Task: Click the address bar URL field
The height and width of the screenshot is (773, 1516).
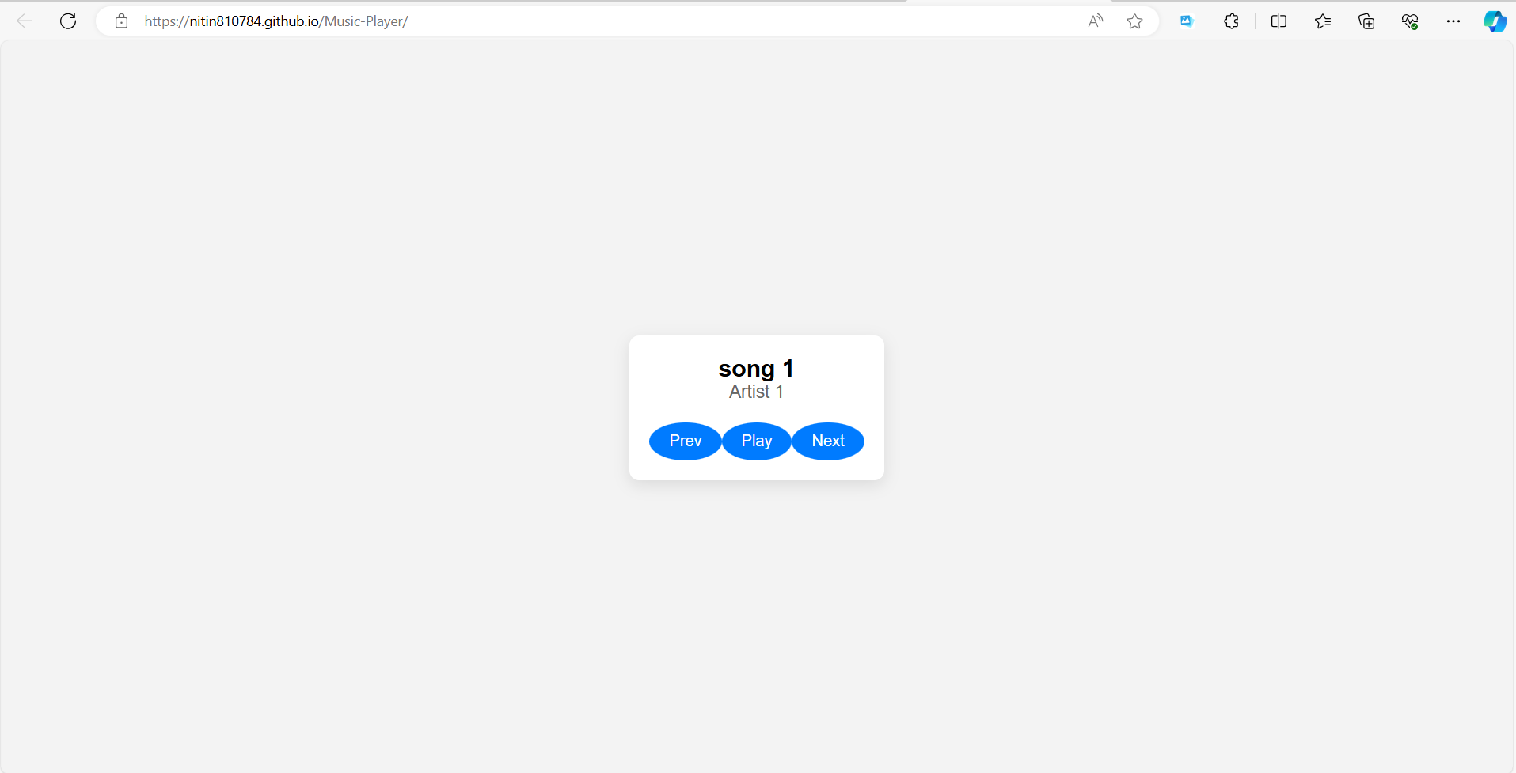Action: (602, 21)
